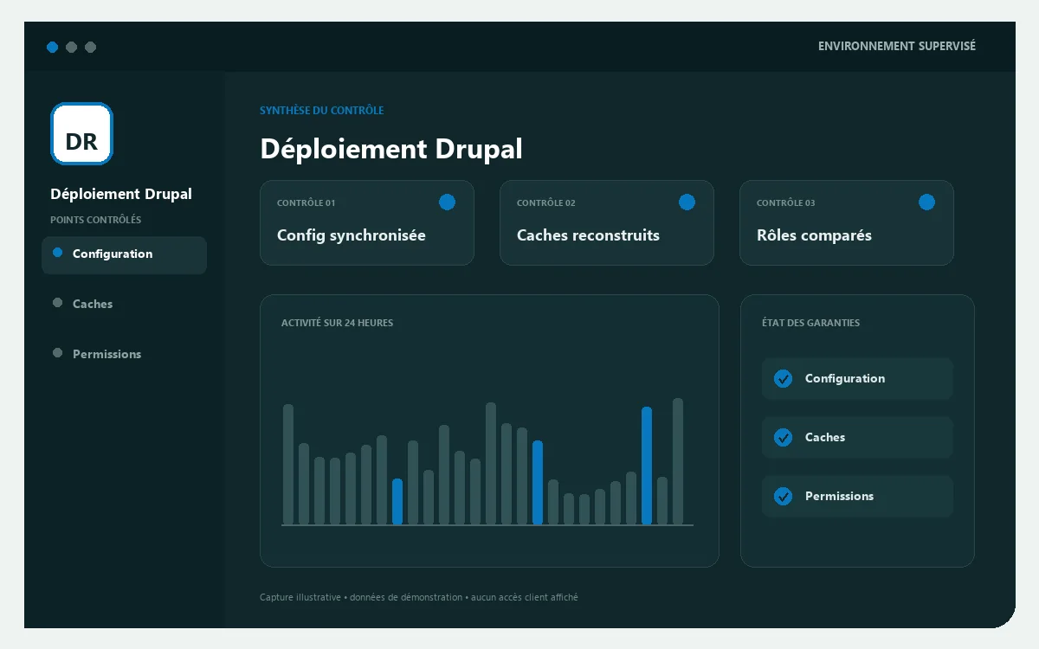Click the checkmark icon beside Configuration guarantee
Screen dimensions: 1039x649
pos(783,379)
